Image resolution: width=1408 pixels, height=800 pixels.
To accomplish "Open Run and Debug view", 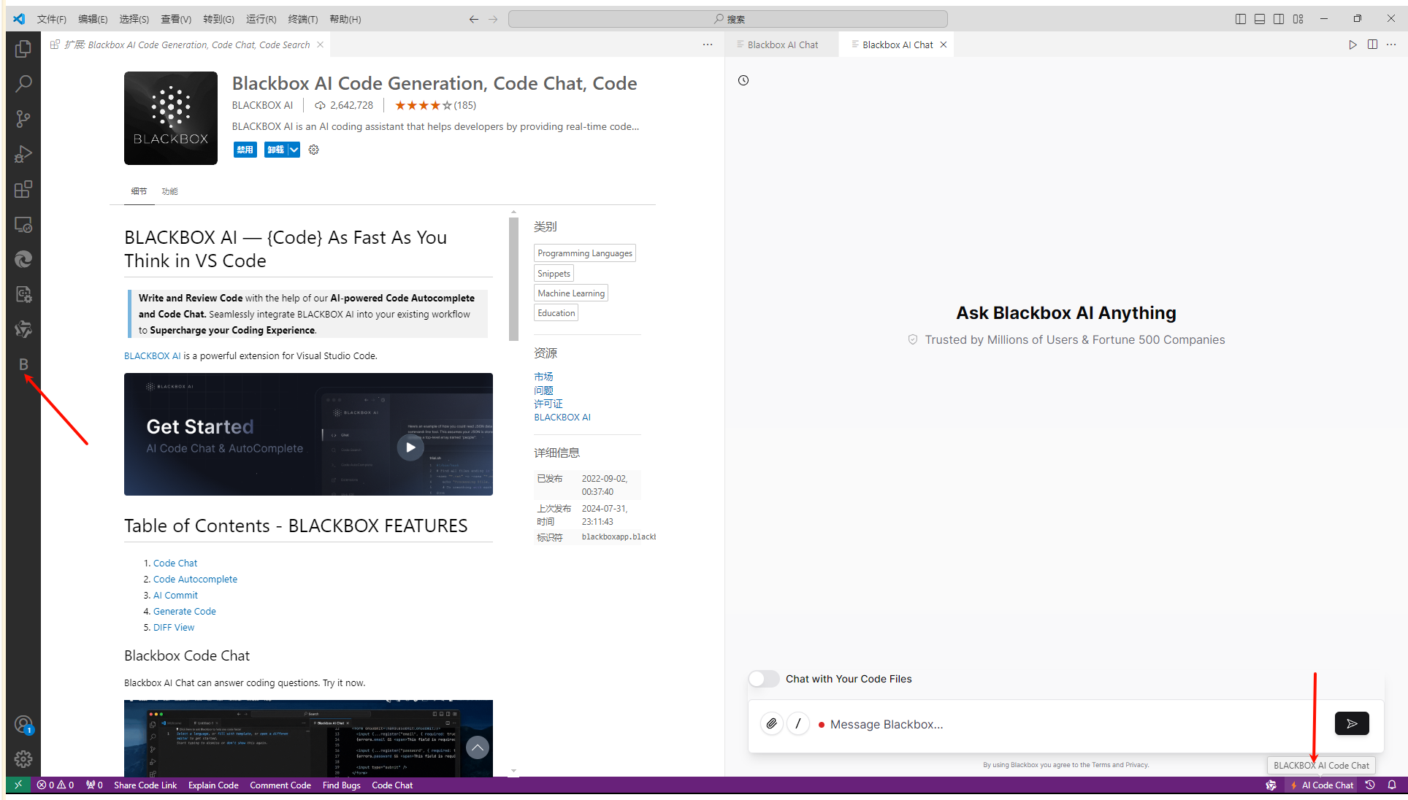I will click(23, 154).
